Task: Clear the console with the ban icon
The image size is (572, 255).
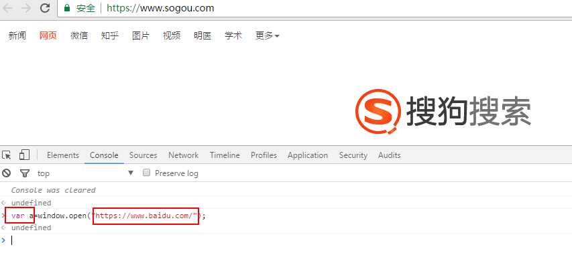Action: click(x=7, y=173)
